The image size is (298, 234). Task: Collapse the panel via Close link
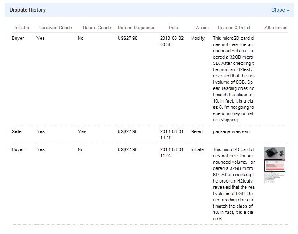(x=278, y=10)
